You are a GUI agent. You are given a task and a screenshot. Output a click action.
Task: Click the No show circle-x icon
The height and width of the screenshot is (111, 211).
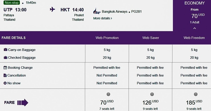click(x=5, y=83)
